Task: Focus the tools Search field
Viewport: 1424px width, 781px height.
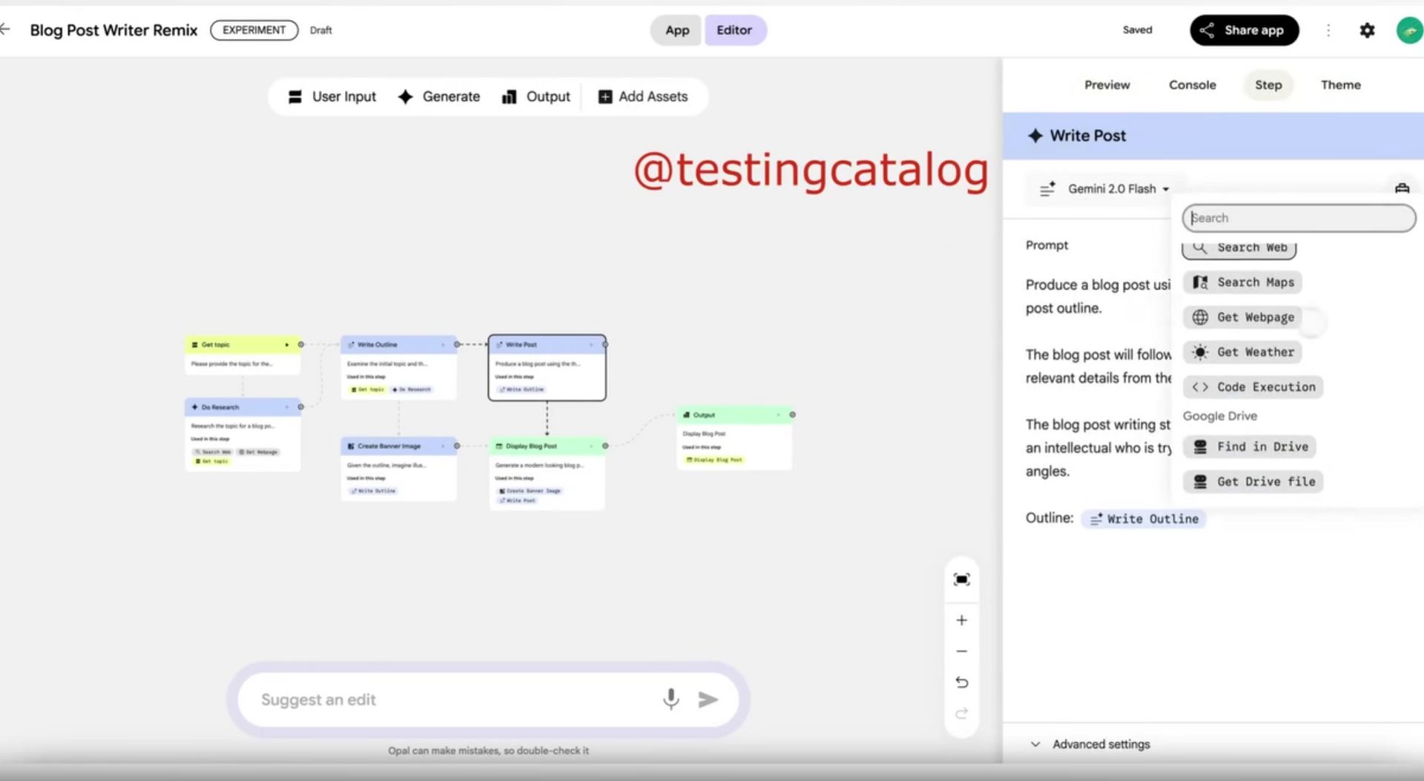Action: 1299,218
